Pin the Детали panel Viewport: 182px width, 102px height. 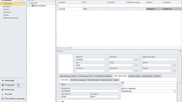[180, 51]
